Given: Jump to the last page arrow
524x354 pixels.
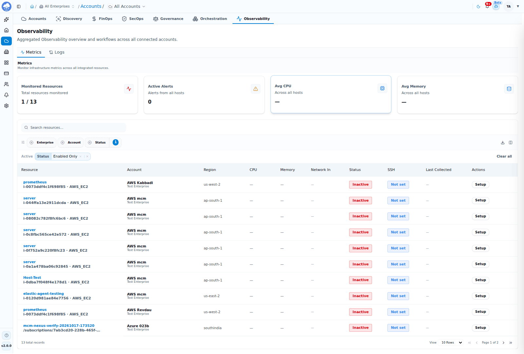Looking at the screenshot, I should coord(511,343).
